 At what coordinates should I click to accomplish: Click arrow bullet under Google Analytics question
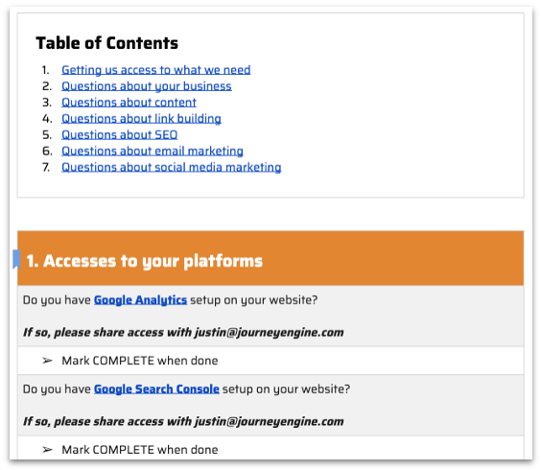(47, 361)
